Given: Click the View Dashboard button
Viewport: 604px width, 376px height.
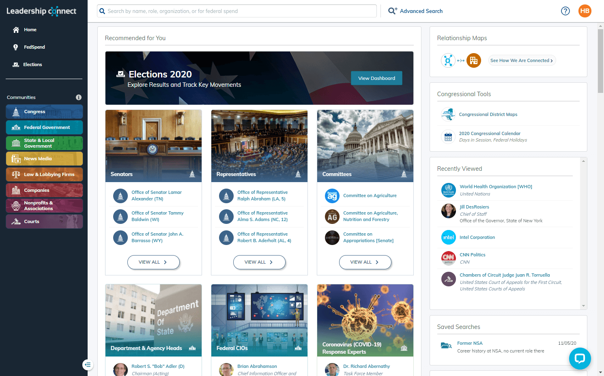Looking at the screenshot, I should 376,78.
